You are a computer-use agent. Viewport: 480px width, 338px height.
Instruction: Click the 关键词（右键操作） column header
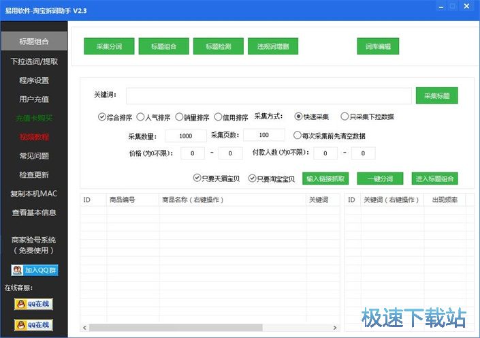pos(392,200)
